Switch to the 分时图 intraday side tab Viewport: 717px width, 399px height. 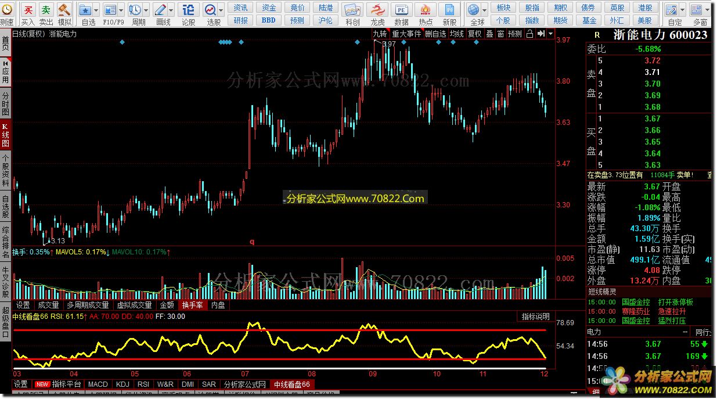click(5, 103)
